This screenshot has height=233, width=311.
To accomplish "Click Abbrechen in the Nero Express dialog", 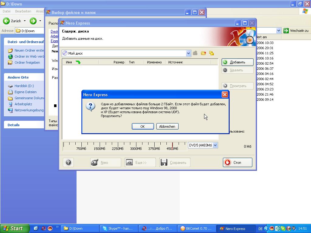I will 167,127.
